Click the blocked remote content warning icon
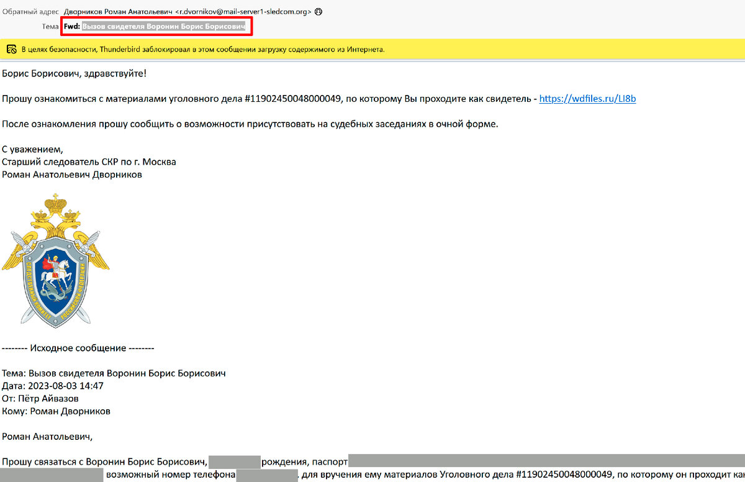745x482 pixels. click(x=11, y=48)
